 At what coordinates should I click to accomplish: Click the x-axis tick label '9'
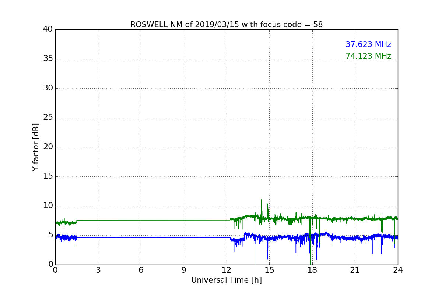(184, 270)
